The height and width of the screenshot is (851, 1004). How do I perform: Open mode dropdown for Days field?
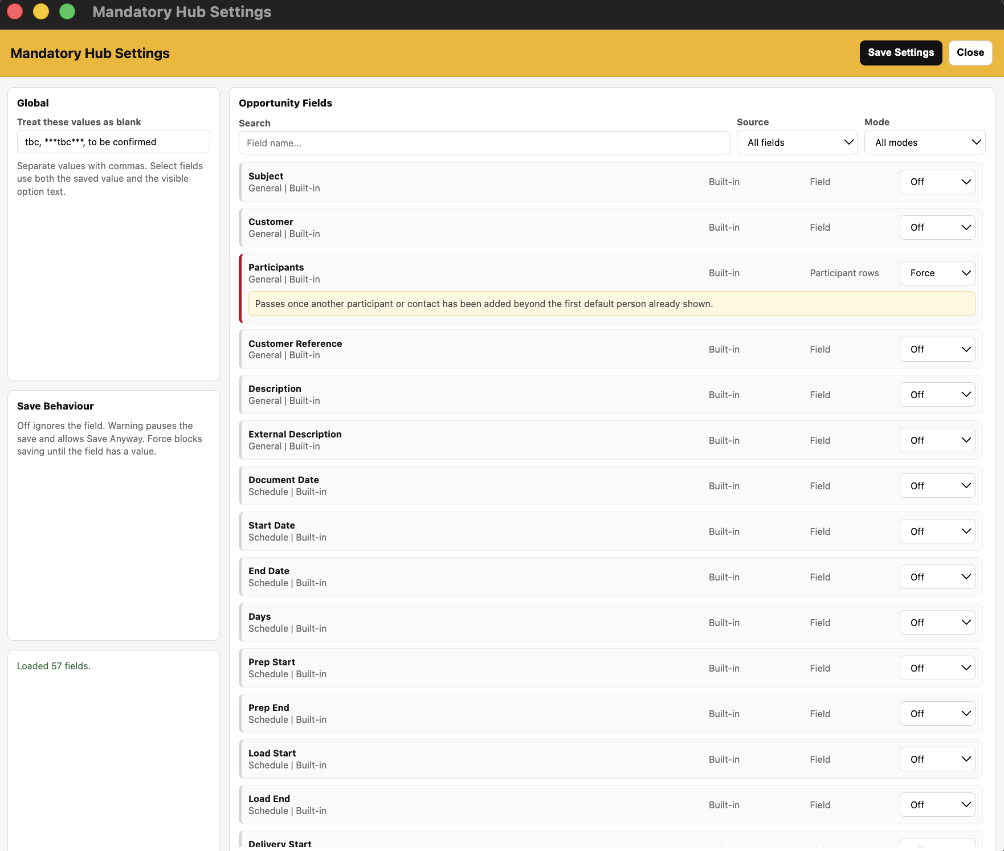tap(937, 623)
